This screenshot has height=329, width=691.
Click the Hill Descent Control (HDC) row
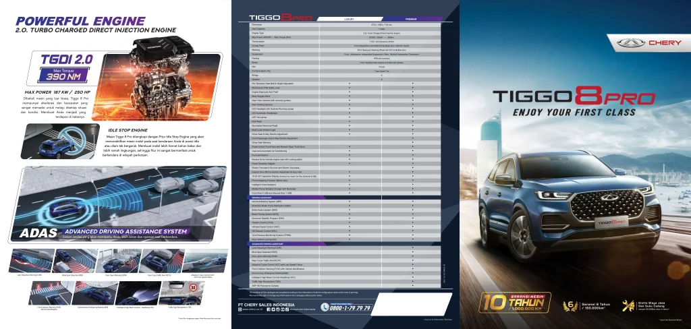click(x=345, y=231)
